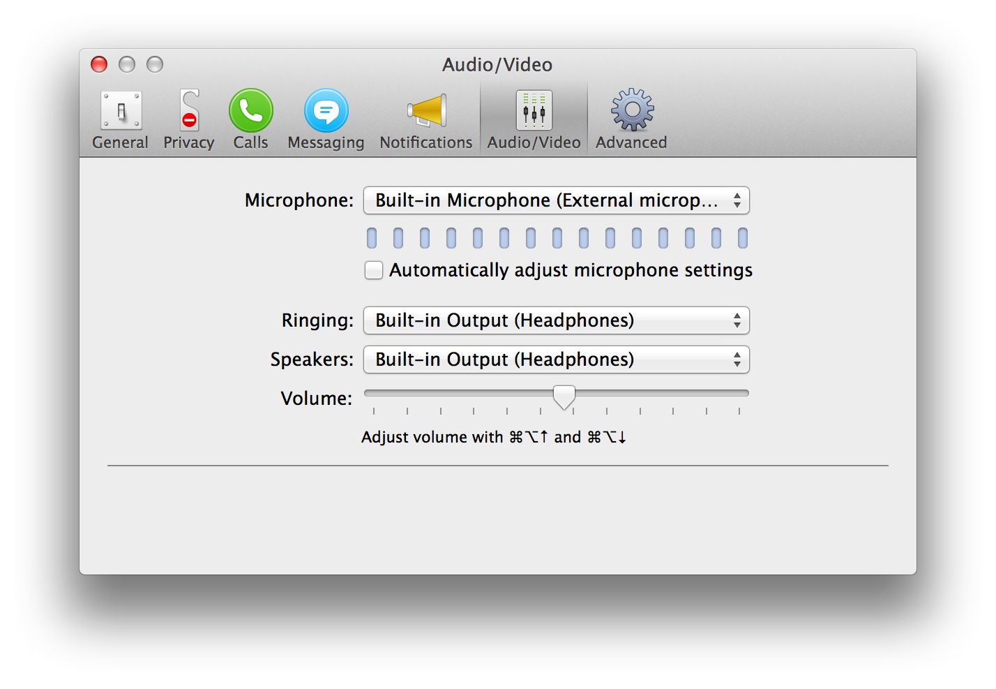Open the Messaging preferences pane
Image resolution: width=996 pixels, height=689 pixels.
point(326,119)
